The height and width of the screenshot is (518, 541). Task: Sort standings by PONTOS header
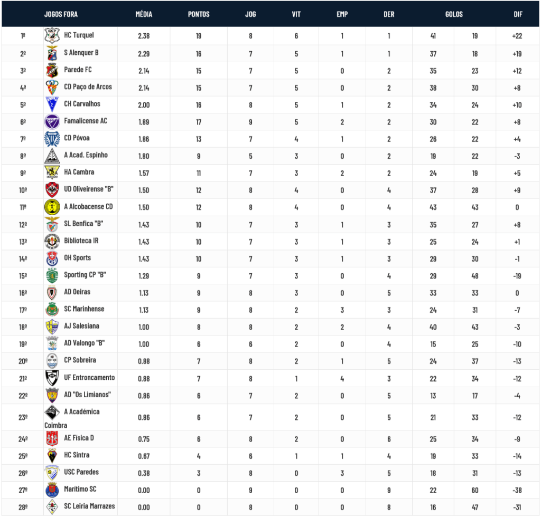199,14
